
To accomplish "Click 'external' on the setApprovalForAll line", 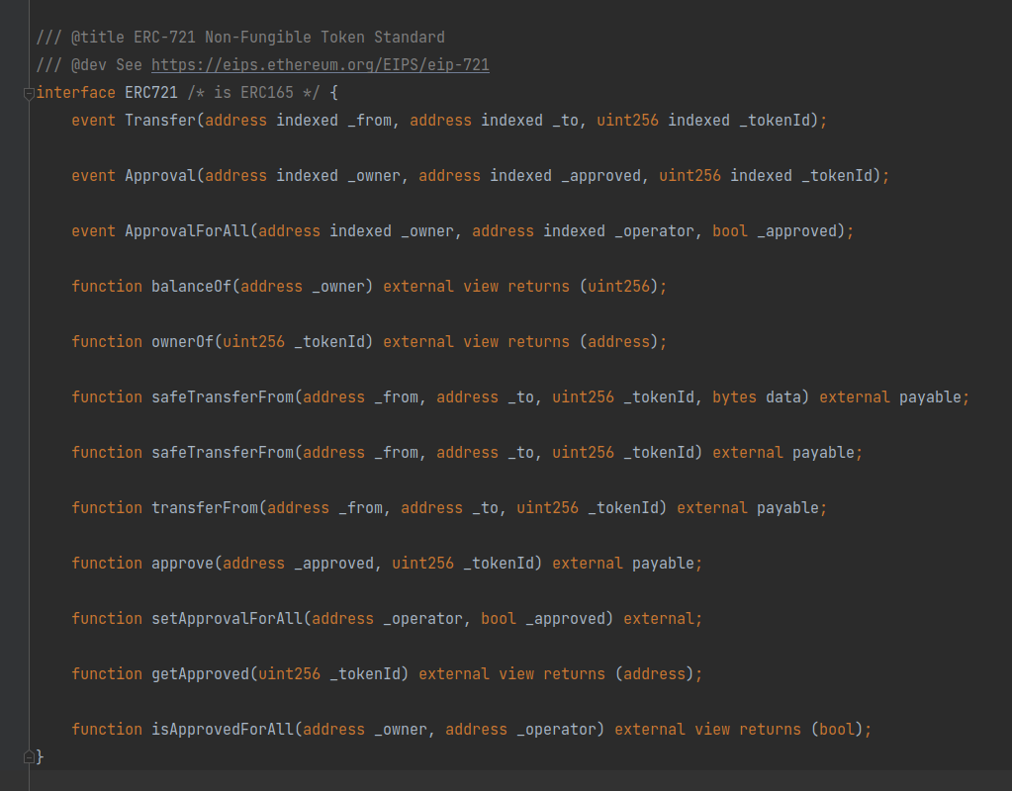I will tap(658, 619).
